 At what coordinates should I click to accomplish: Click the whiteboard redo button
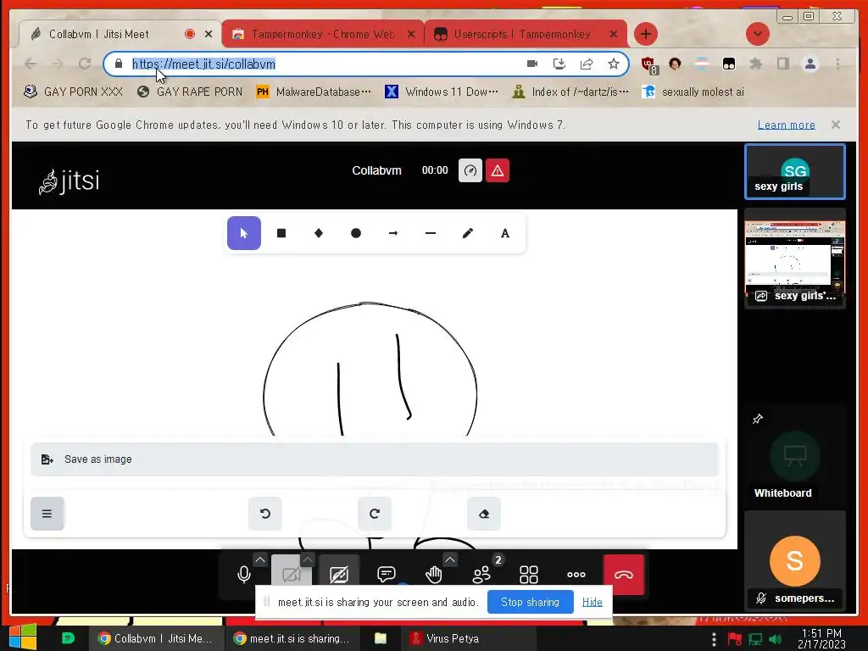pos(375,514)
